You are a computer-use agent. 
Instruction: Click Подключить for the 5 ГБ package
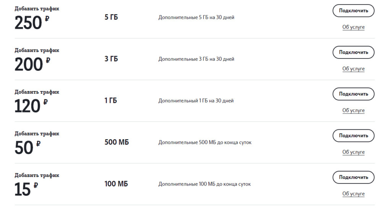tap(353, 11)
